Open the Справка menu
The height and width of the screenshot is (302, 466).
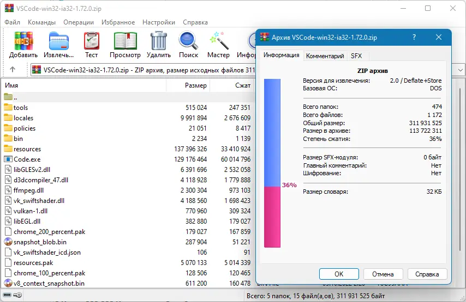pos(195,22)
